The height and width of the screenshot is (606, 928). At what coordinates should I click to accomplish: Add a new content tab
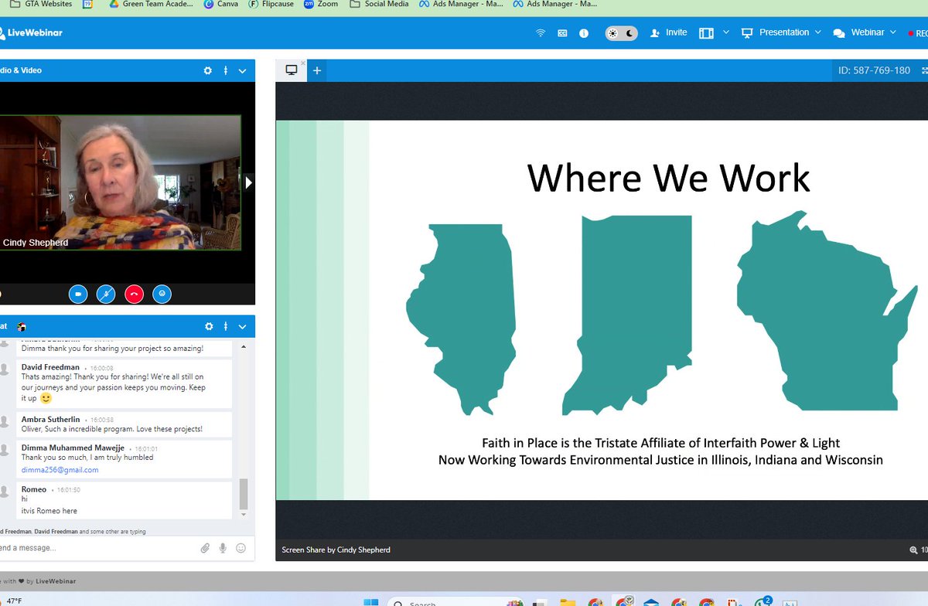316,70
